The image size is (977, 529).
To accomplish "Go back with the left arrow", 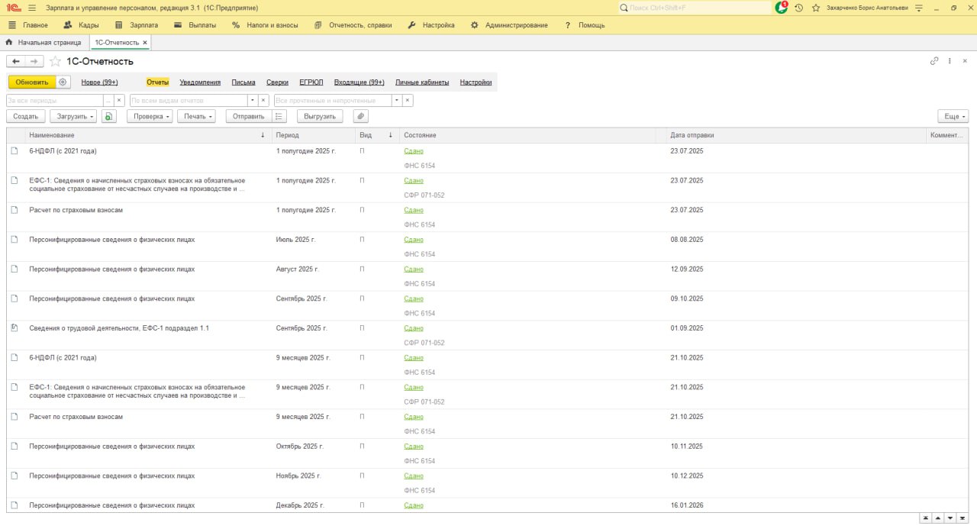I will tap(16, 61).
